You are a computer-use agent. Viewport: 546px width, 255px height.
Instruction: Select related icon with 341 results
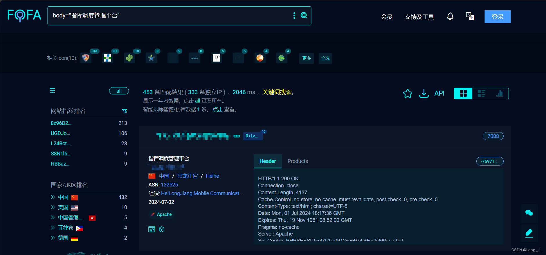coord(86,58)
